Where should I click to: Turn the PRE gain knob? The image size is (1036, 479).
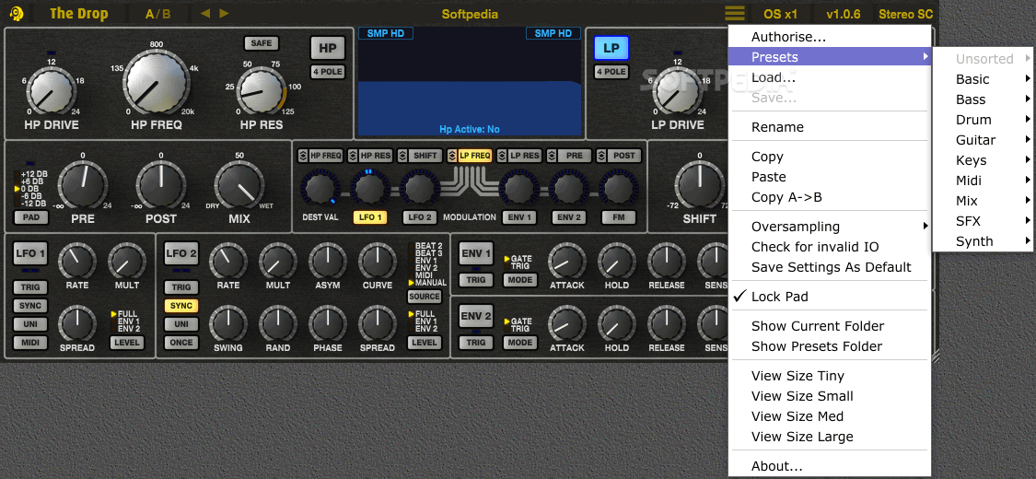pyautogui.click(x=83, y=185)
